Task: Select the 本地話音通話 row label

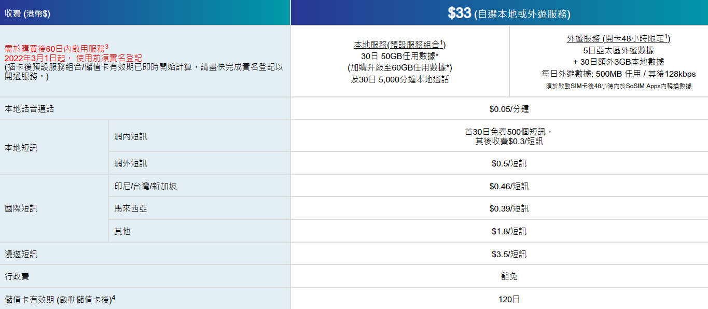Action: (x=30, y=109)
